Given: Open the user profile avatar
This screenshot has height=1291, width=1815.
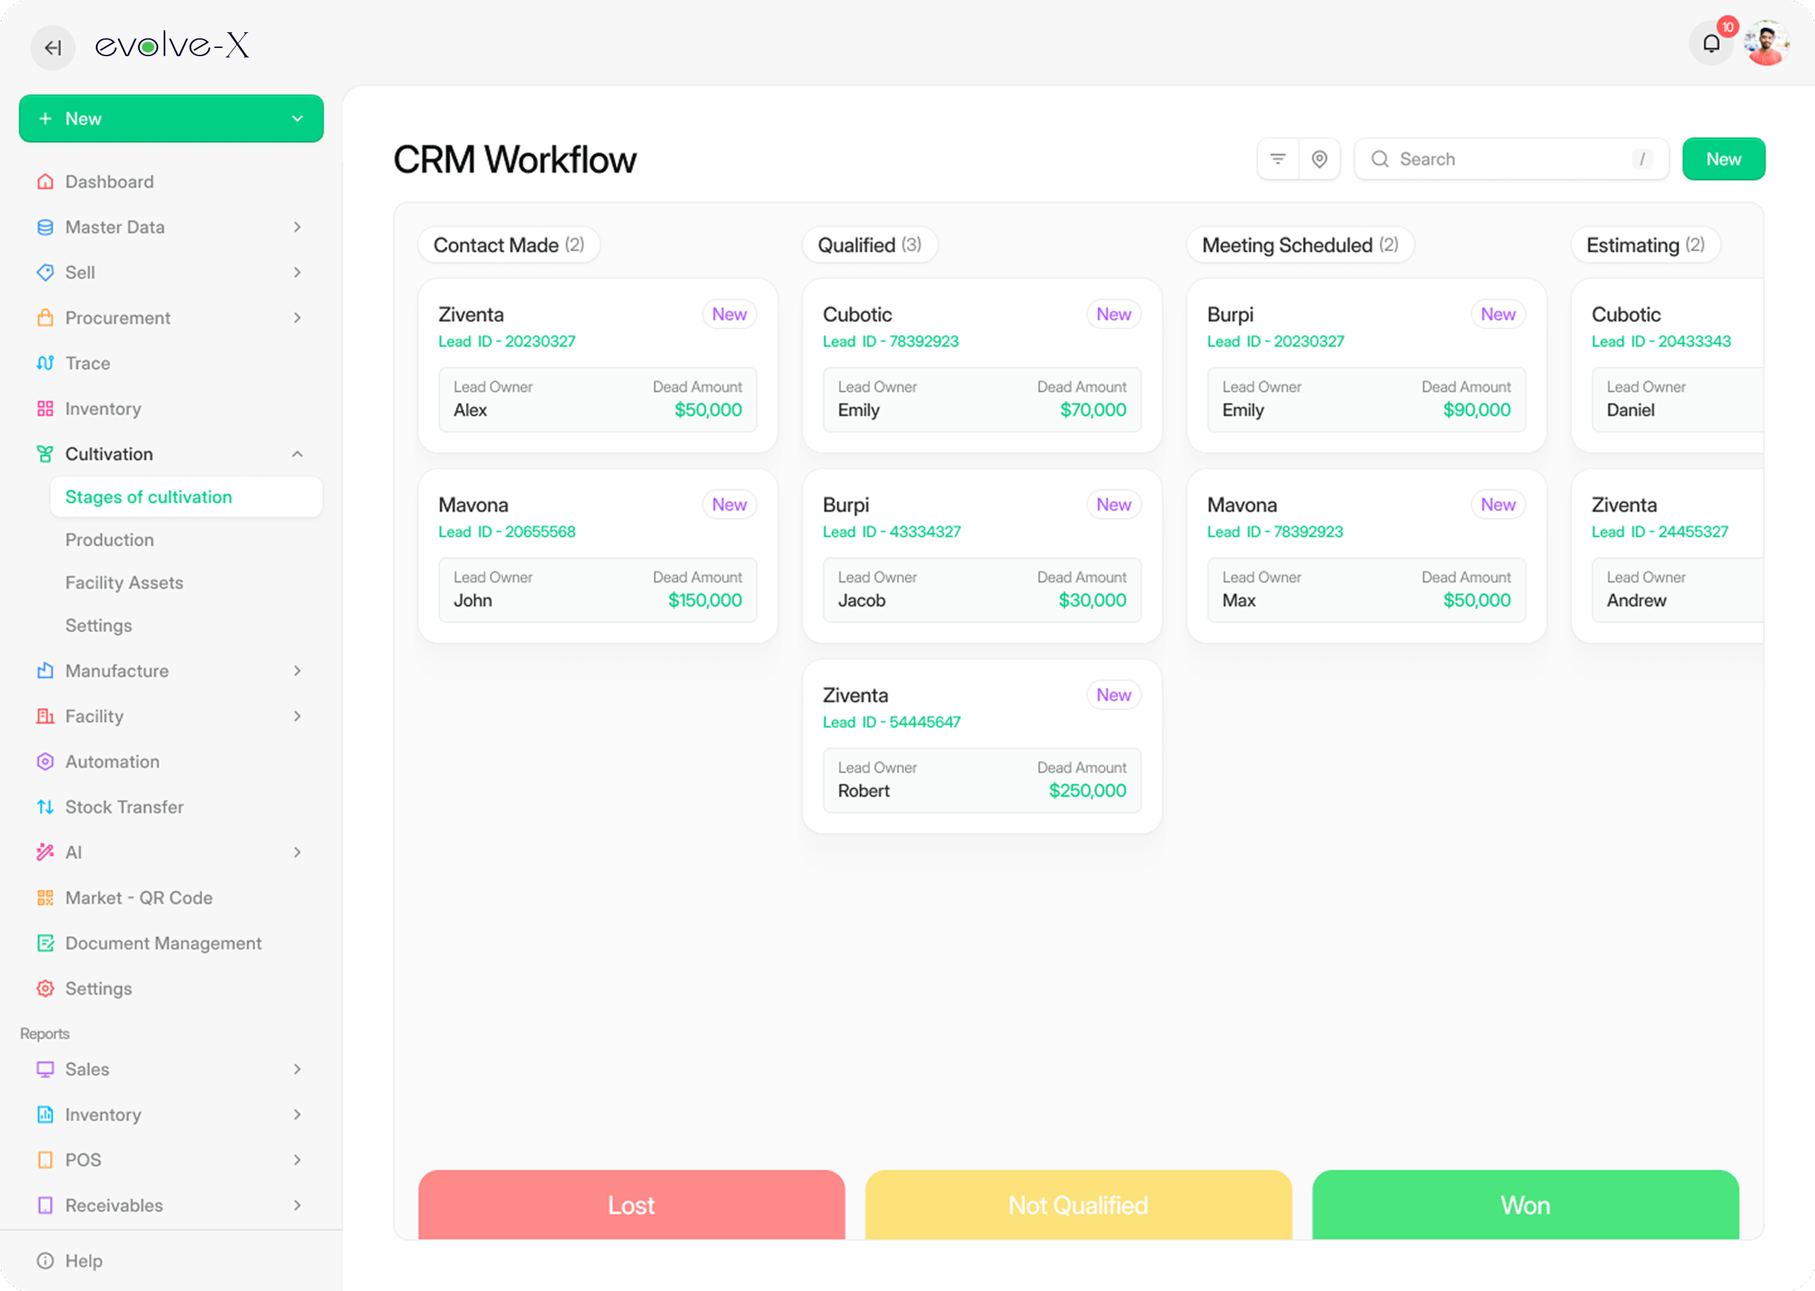Looking at the screenshot, I should [1766, 45].
